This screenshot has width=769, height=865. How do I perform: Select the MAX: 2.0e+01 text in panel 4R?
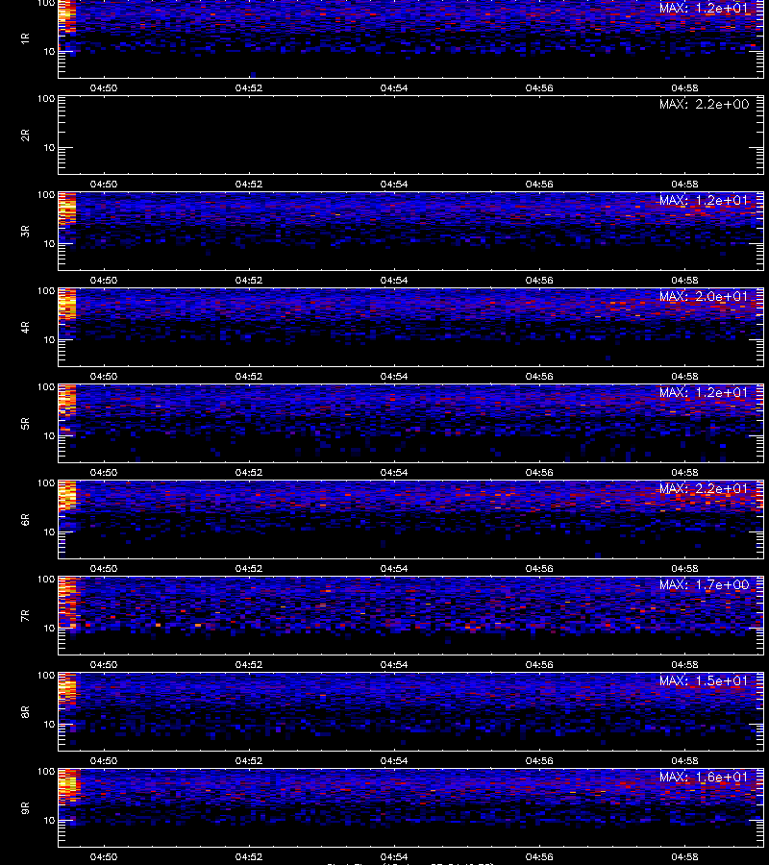coord(704,296)
